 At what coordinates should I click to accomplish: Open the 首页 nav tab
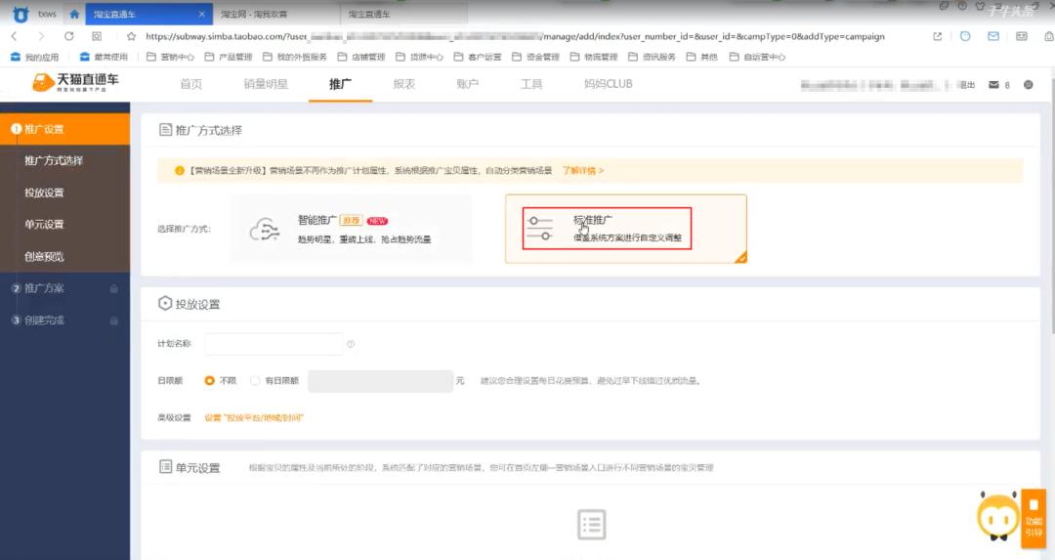(191, 84)
